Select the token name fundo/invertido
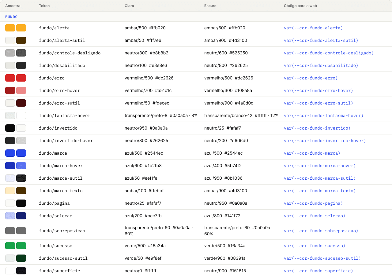392x275 pixels. [x=58, y=128]
